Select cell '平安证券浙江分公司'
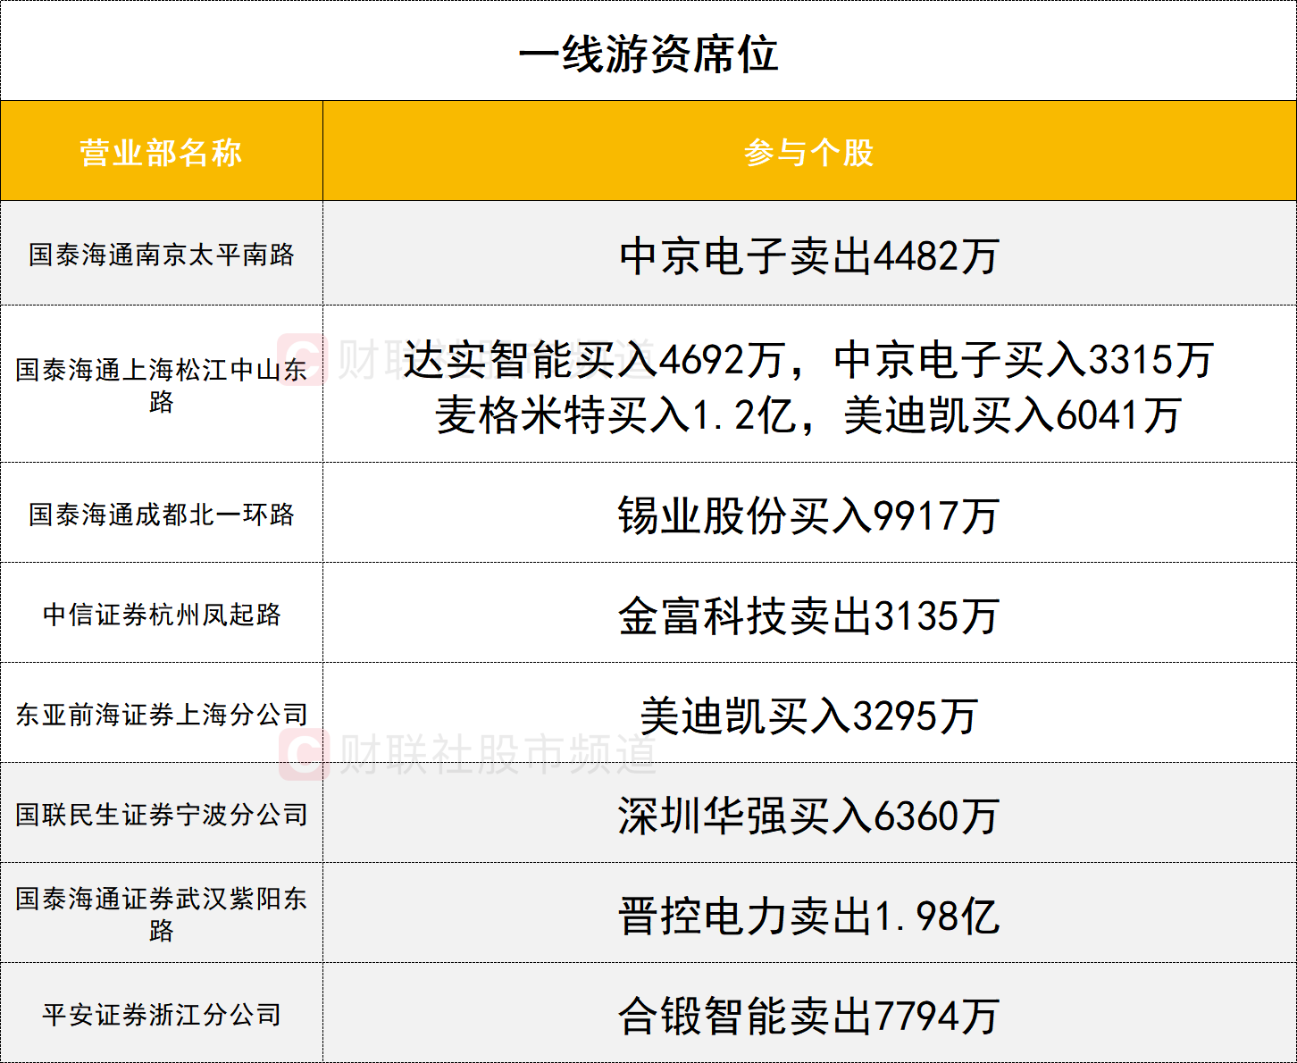 coord(162,1014)
